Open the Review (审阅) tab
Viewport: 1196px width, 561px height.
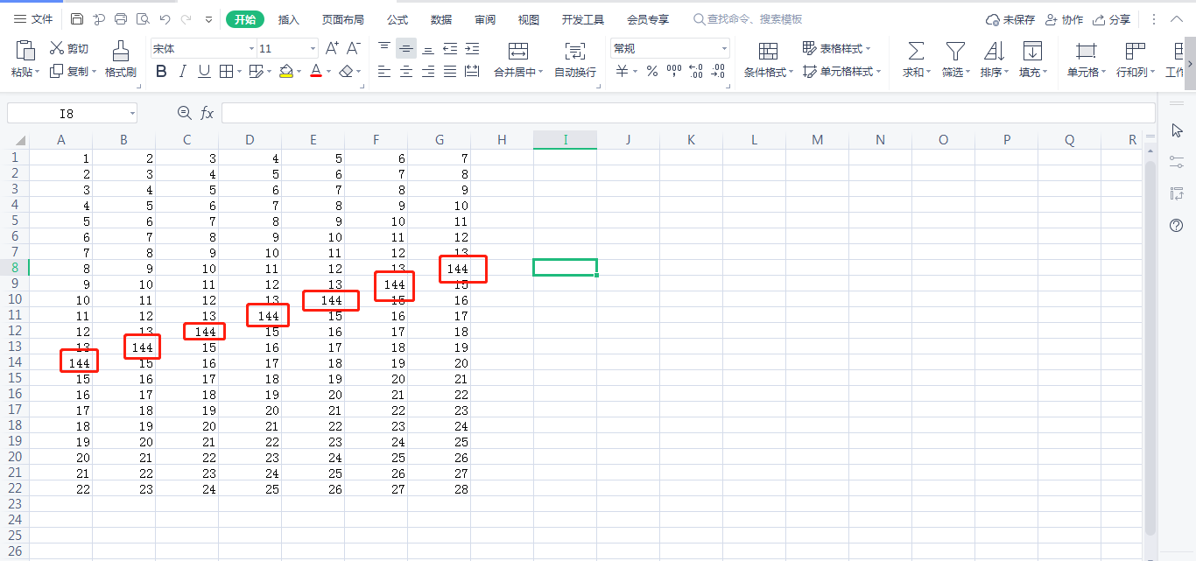coord(485,19)
